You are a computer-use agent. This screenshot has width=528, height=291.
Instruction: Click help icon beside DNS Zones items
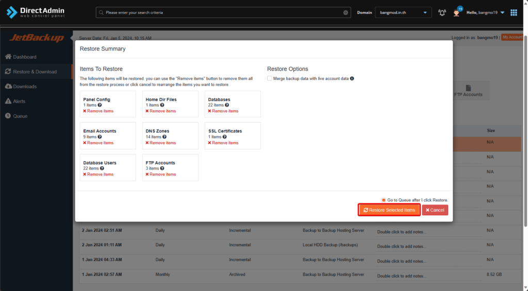coord(164,137)
